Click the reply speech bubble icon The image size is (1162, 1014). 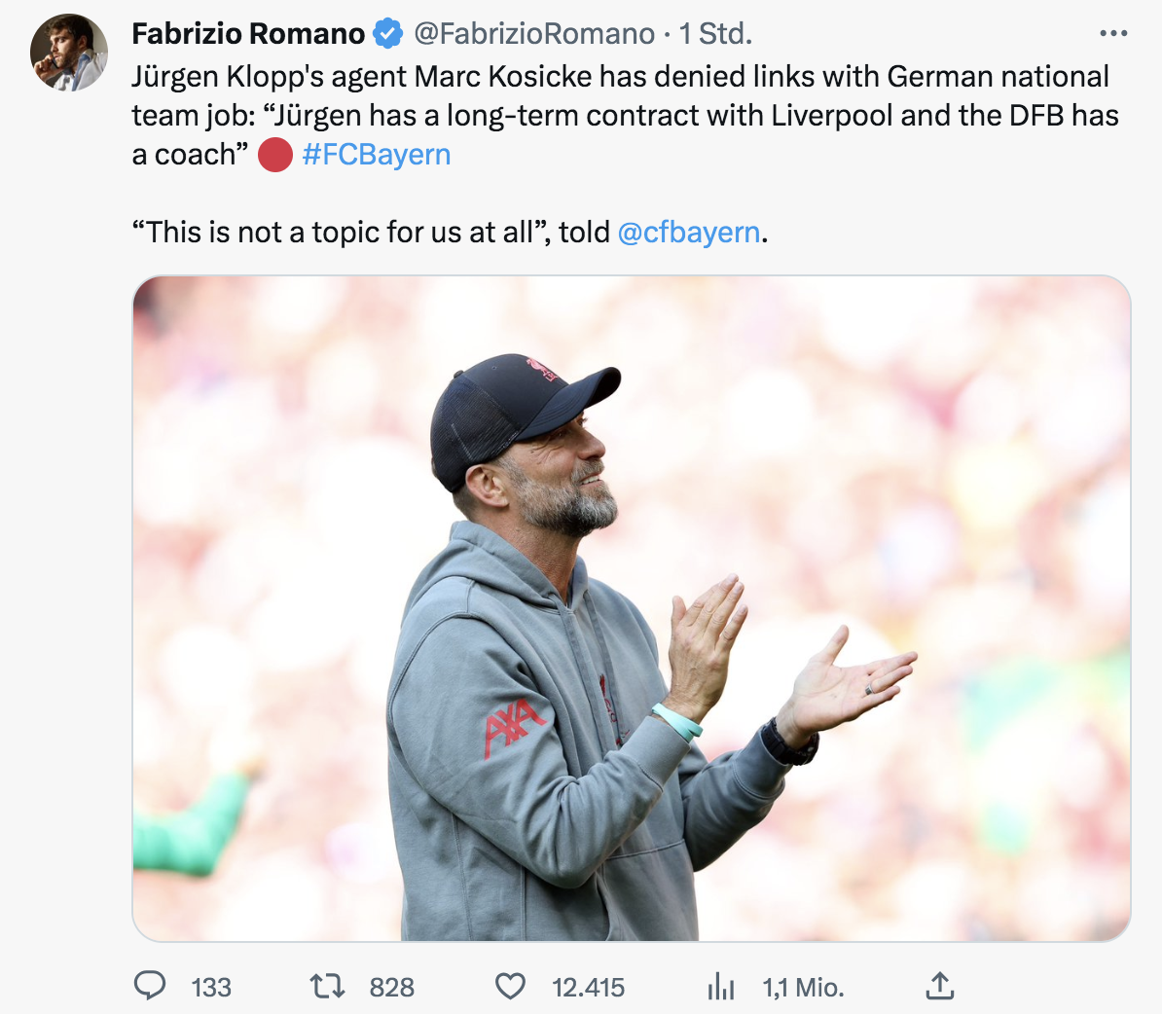click(x=149, y=987)
